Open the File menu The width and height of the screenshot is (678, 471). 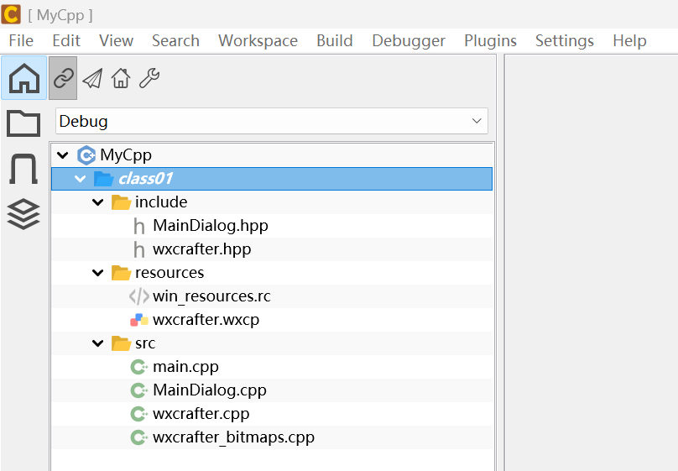[21, 40]
